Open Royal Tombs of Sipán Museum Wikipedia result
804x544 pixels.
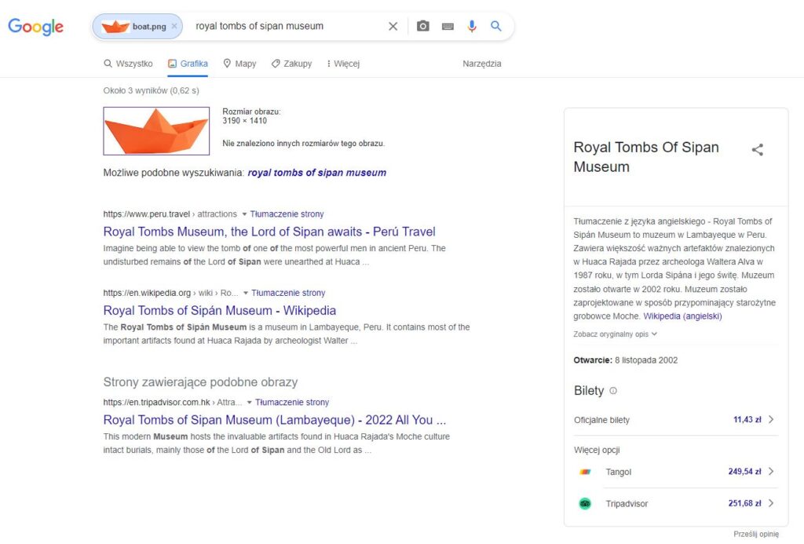pyautogui.click(x=220, y=311)
